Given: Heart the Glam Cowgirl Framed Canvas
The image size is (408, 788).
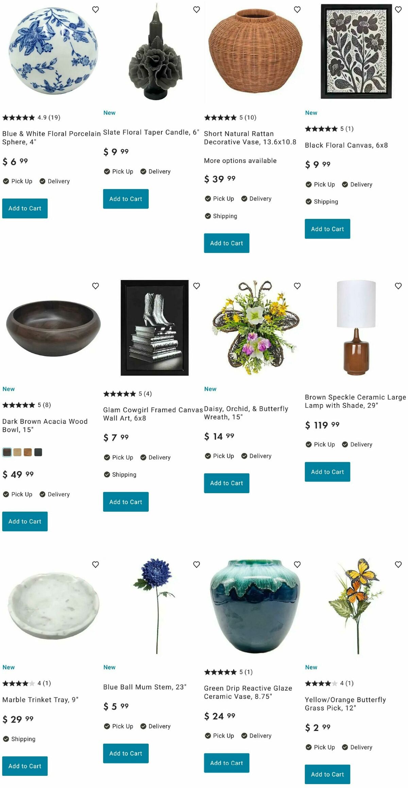Looking at the screenshot, I should pyautogui.click(x=197, y=286).
